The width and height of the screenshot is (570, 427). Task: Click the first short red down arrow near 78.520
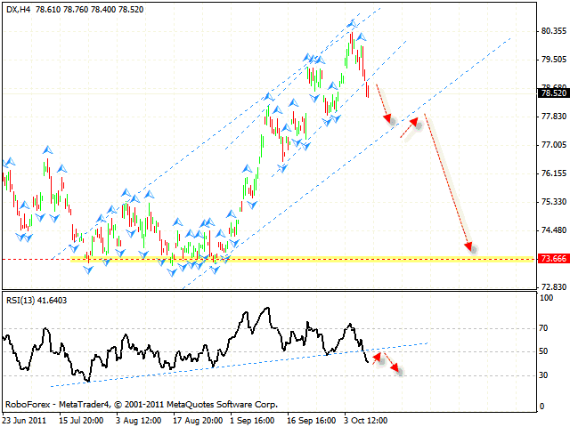[383, 102]
